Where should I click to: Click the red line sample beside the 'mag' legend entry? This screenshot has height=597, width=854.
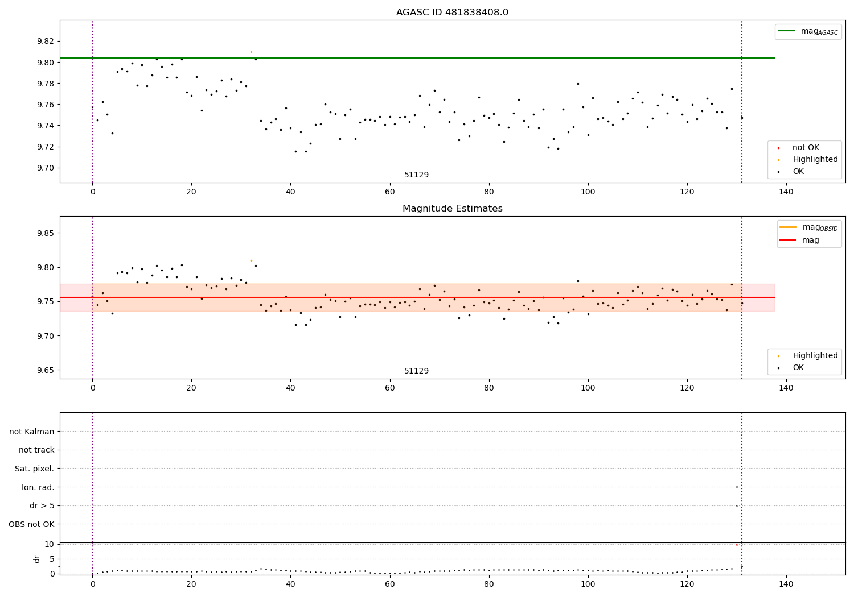point(789,241)
